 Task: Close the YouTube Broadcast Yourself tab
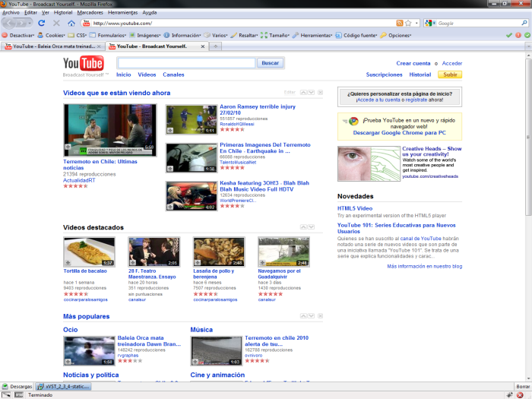point(203,46)
